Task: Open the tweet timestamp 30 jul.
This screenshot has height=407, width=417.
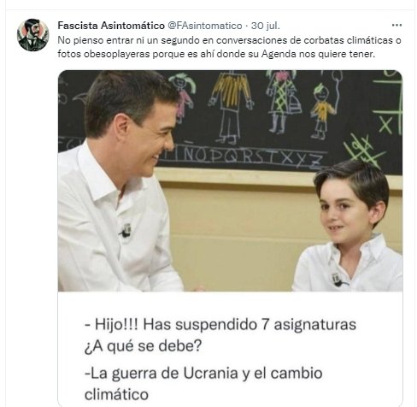Action: 266,26
